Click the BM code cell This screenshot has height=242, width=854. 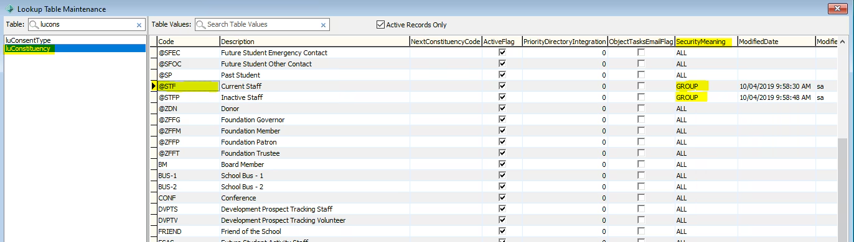188,164
